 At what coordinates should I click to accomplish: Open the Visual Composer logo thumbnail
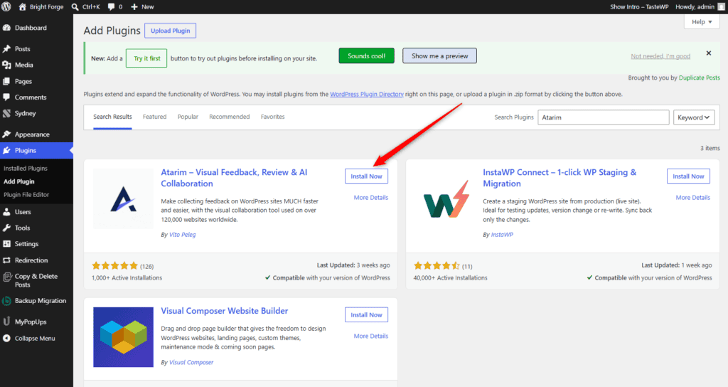click(123, 337)
